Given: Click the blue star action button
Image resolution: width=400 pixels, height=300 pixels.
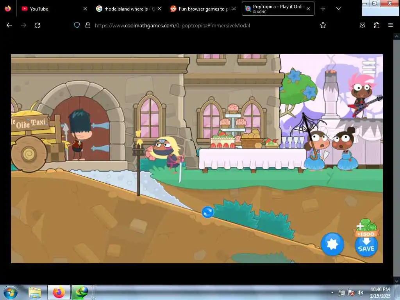Looking at the screenshot, I should point(332,244).
